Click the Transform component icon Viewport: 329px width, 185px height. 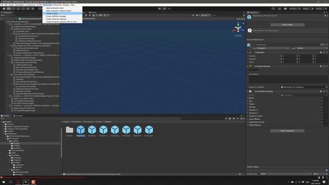click(x=250, y=52)
